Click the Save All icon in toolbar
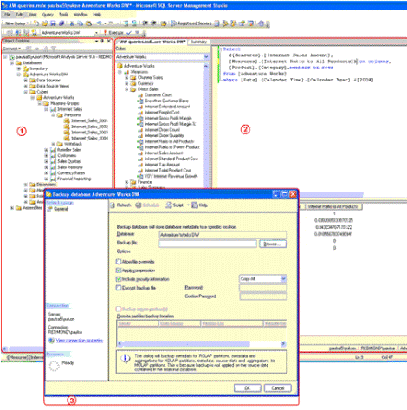 click(61, 23)
